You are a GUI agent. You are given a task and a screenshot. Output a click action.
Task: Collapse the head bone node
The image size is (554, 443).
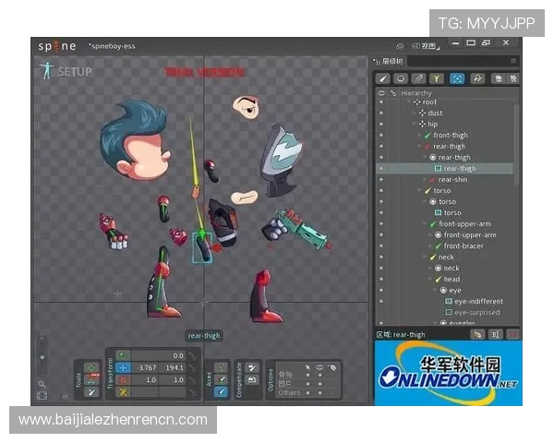tap(432, 280)
